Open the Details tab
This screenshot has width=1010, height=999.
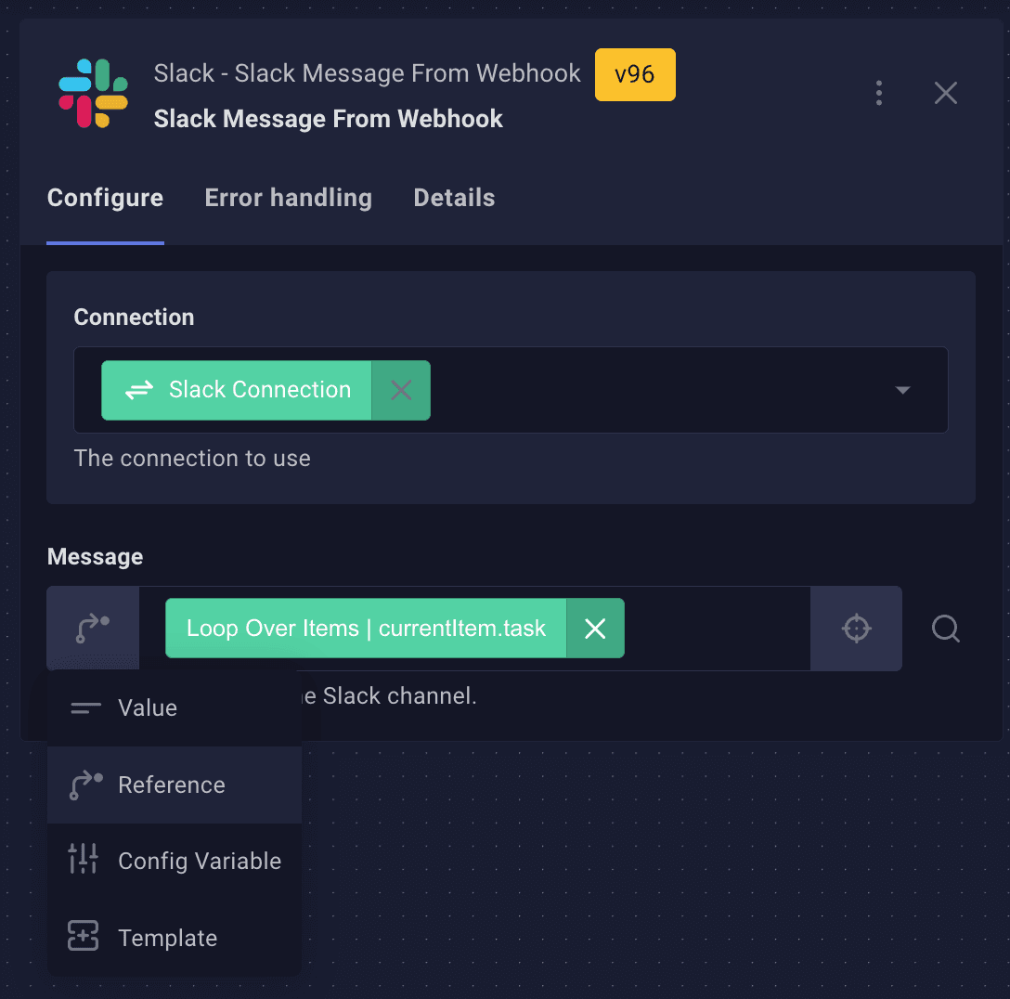tap(454, 198)
